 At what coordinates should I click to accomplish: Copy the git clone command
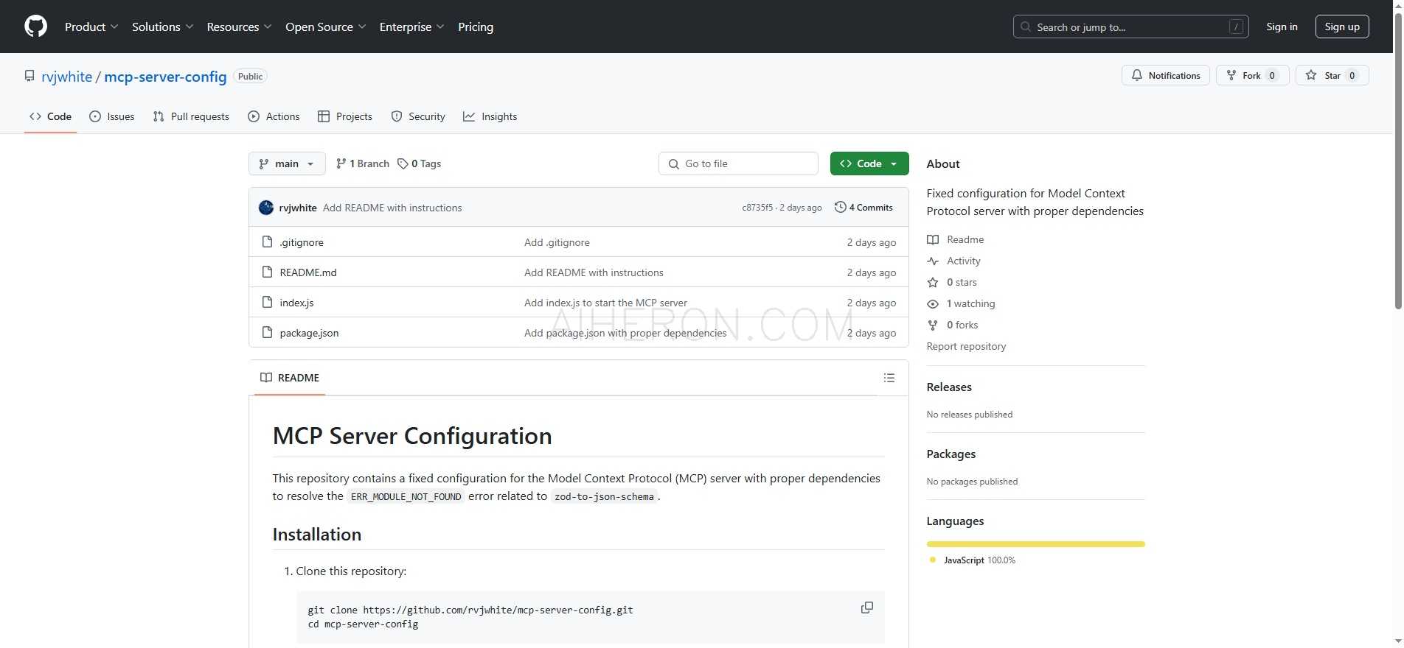point(867,607)
